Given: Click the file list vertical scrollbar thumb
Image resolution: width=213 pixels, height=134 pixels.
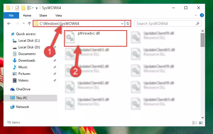Looking at the screenshot, I should coord(202,40).
